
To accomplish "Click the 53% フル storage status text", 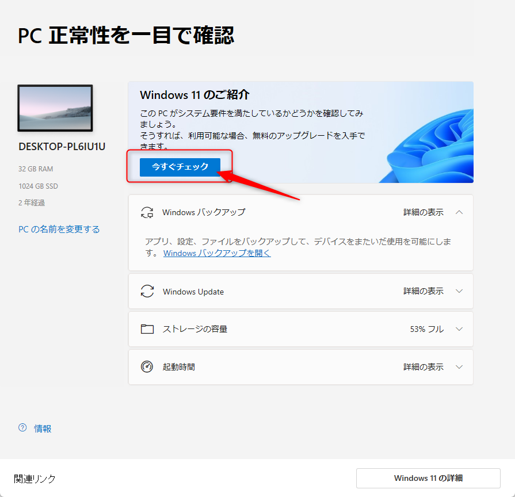I will [x=426, y=329].
